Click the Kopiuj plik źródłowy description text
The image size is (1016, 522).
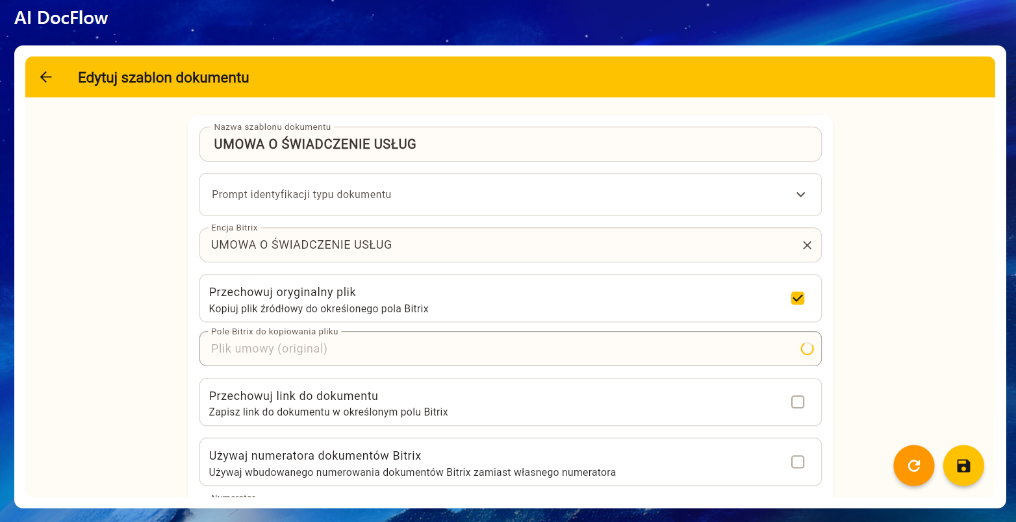pos(318,309)
